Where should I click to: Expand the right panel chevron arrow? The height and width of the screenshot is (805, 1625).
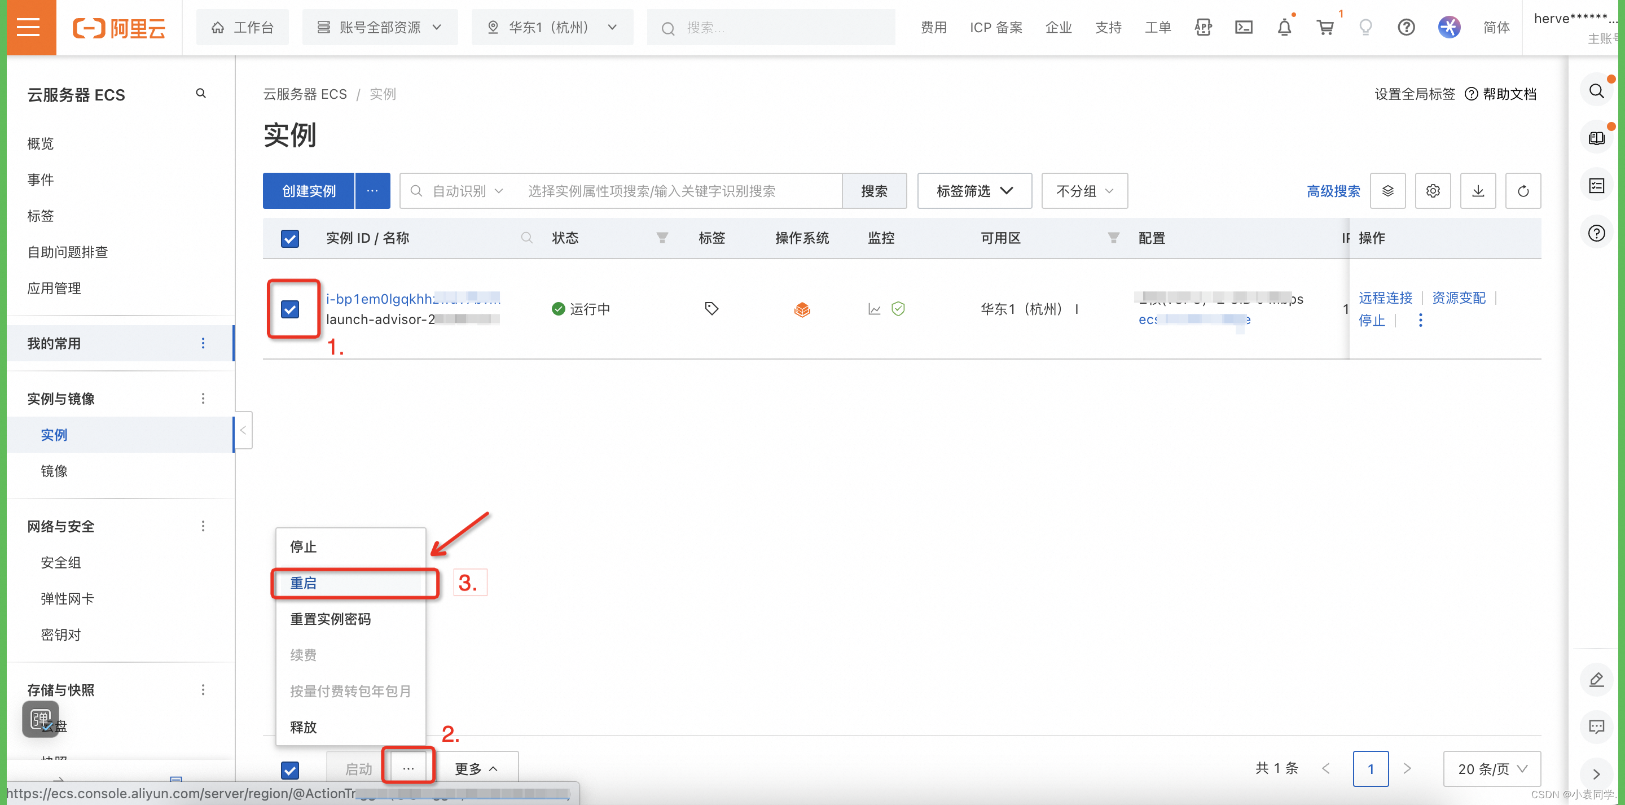pos(1597,774)
